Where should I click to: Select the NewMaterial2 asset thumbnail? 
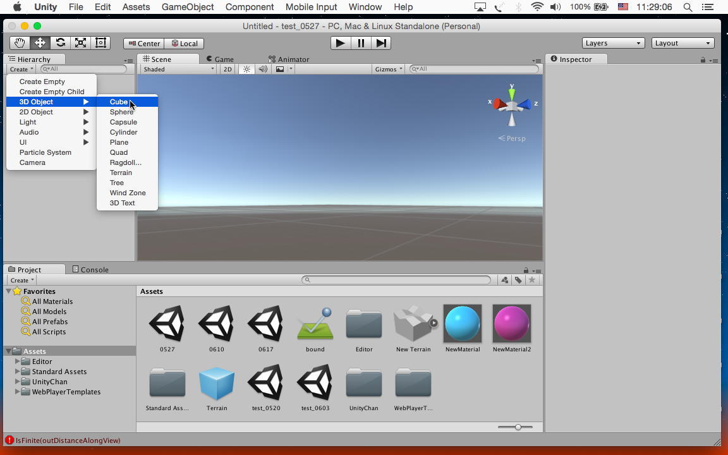(511, 324)
